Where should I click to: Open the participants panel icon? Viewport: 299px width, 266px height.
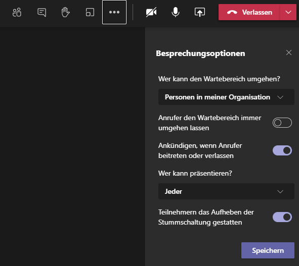(x=17, y=13)
